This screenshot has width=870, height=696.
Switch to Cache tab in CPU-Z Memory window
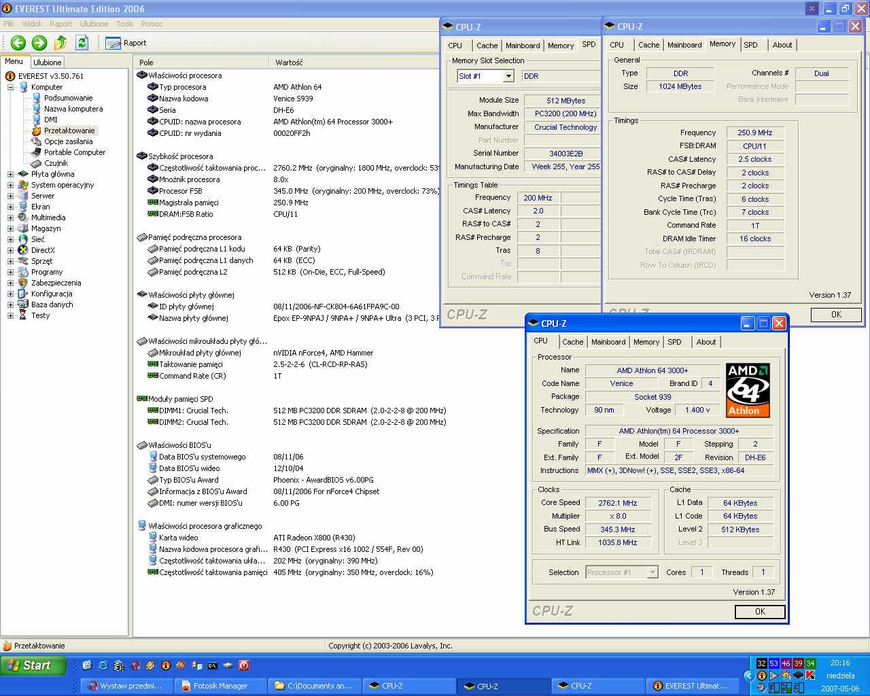(x=648, y=45)
